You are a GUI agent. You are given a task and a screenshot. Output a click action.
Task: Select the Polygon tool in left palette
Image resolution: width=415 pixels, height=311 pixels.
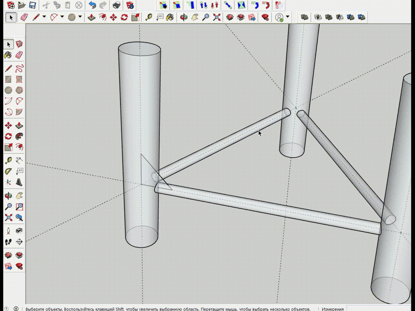[19, 90]
